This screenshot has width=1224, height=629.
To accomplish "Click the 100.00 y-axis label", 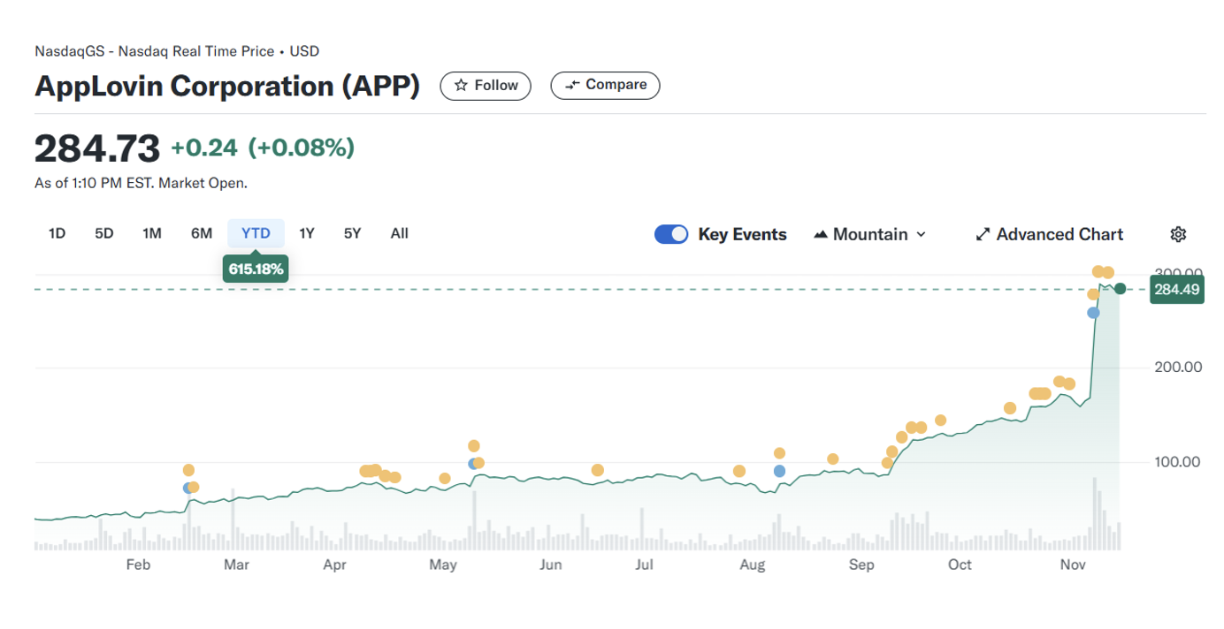I will (x=1178, y=462).
